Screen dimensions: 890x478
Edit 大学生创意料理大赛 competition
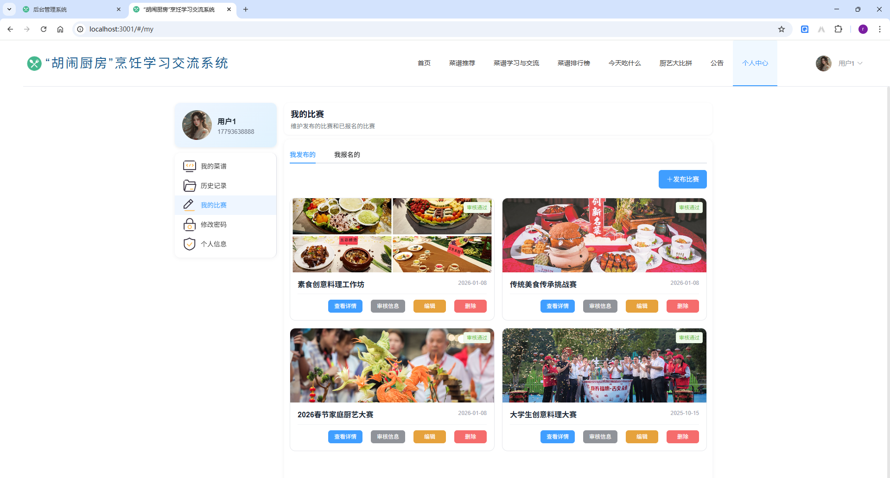[x=642, y=437]
